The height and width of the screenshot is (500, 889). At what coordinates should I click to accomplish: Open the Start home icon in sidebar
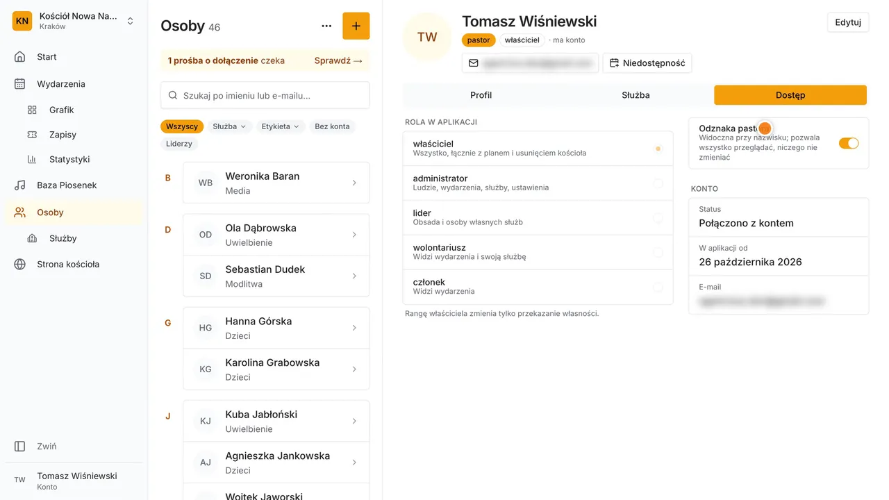[20, 57]
